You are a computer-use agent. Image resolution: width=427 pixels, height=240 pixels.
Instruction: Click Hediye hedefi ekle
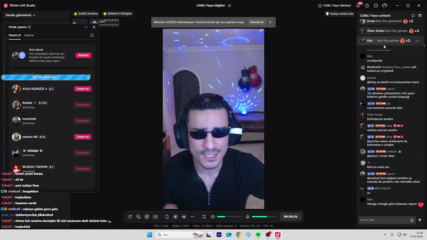click(x=340, y=14)
